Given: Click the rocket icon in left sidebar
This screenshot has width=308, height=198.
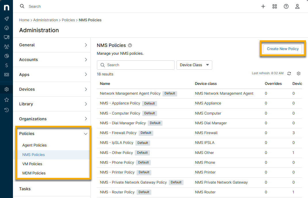Looking at the screenshot, I should click(x=7, y=19).
